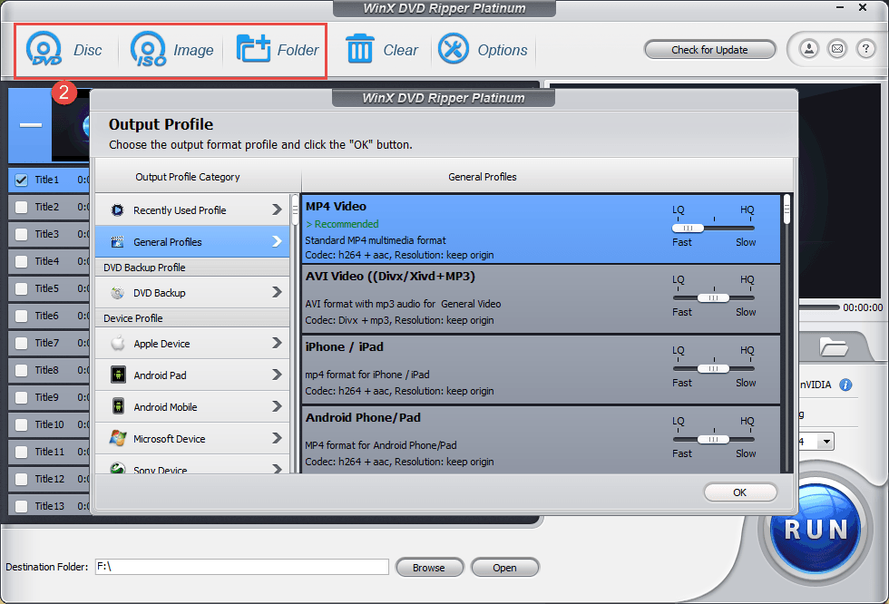Expand General Profiles chevron
The height and width of the screenshot is (604, 889).
pos(277,241)
